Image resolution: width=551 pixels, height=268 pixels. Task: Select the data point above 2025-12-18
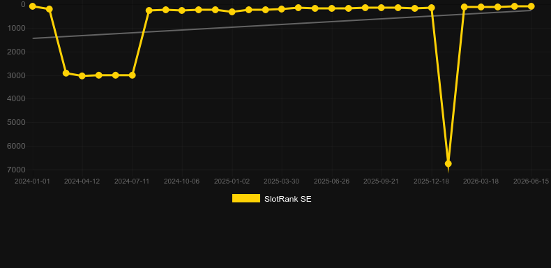432,8
